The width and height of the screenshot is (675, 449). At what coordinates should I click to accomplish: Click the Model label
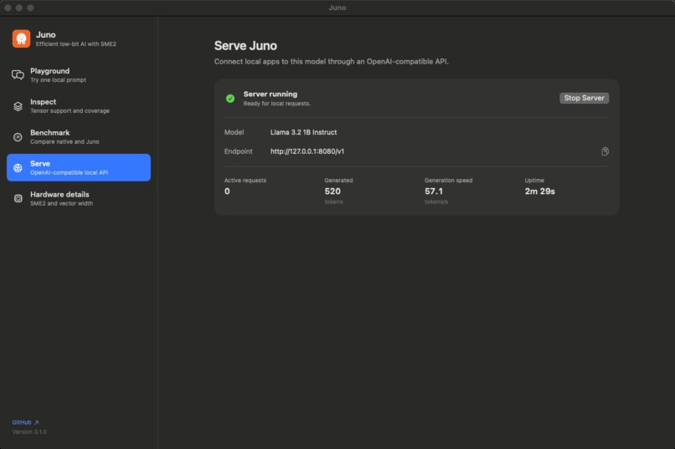coord(234,132)
